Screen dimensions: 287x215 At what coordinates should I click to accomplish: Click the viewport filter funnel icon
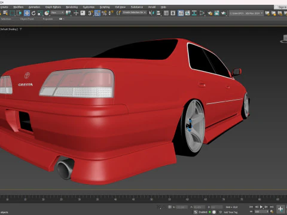click(20, 29)
